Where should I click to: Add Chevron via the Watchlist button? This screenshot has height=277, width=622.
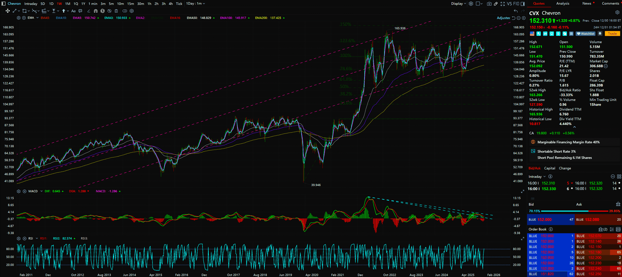585,34
